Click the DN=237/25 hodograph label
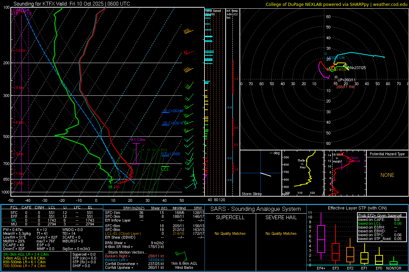 point(357,68)
